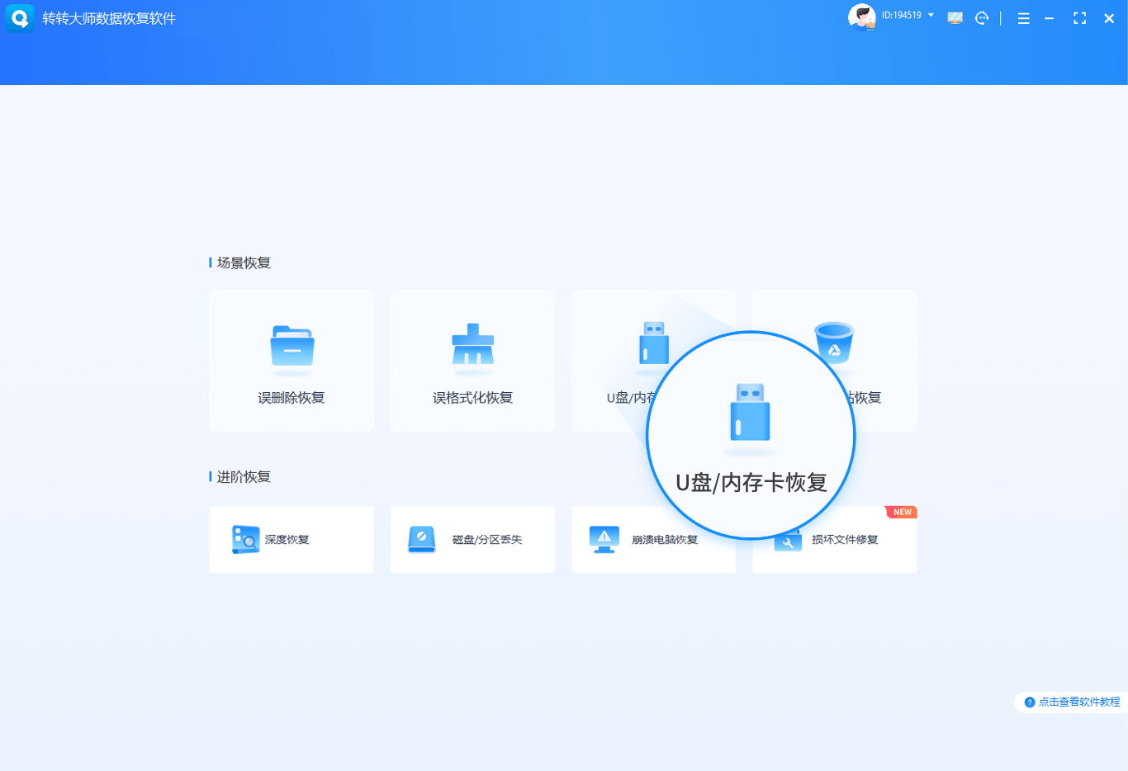Click the 损坏文件修复 wrench icon
1128x771 pixels.
click(788, 542)
